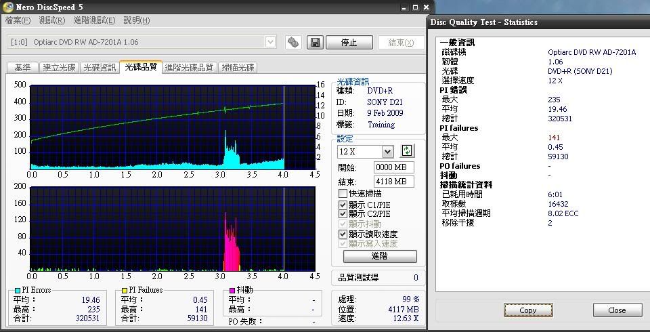Expand the 12 X speed dropdown

pos(387,152)
